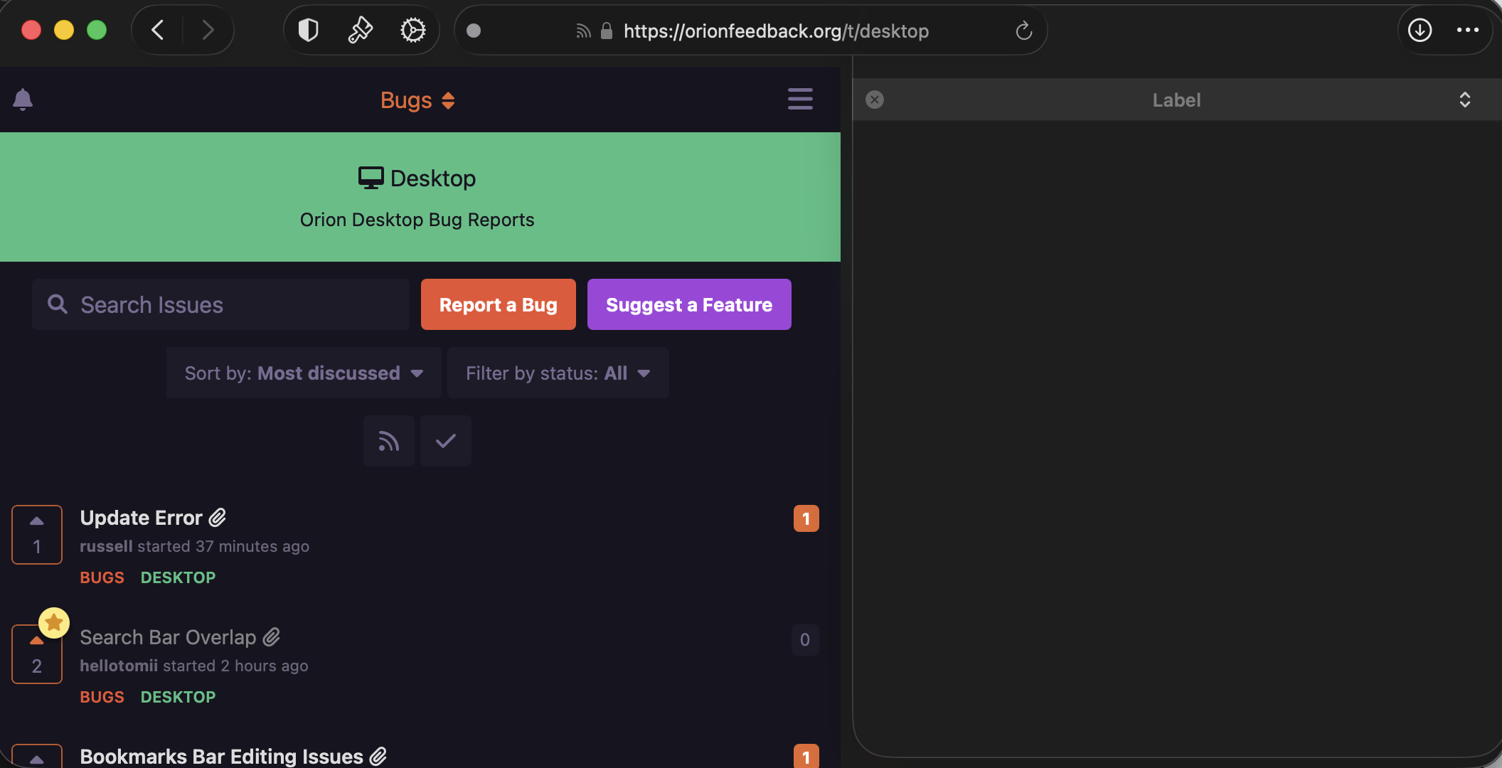The height and width of the screenshot is (768, 1502).
Task: Open the downloads icon in browser toolbar
Action: coord(1420,31)
